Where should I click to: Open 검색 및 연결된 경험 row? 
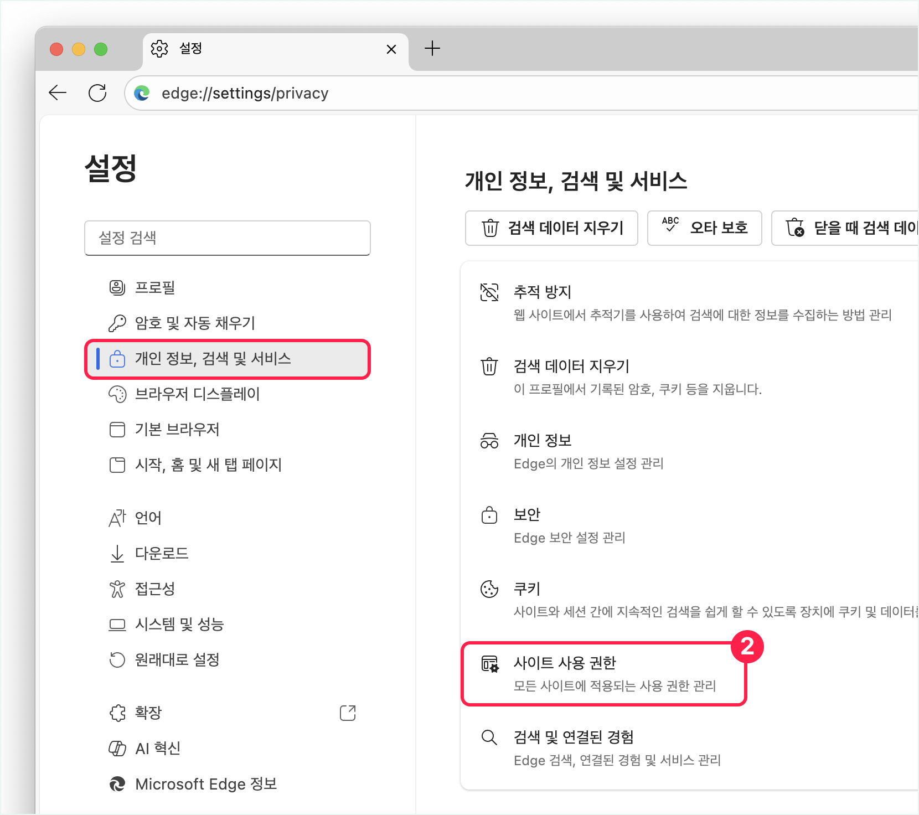pyautogui.click(x=617, y=747)
